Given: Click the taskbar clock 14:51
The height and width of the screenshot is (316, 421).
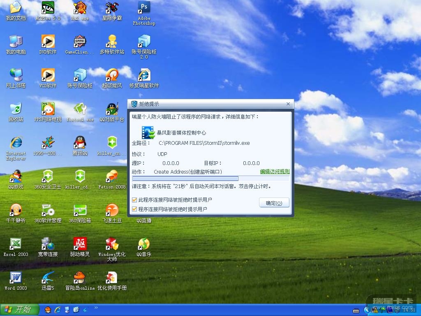Looking at the screenshot, I should [x=409, y=310].
